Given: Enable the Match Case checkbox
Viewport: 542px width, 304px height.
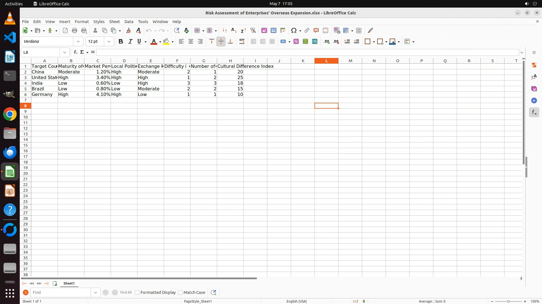Looking at the screenshot, I should 180,292.
